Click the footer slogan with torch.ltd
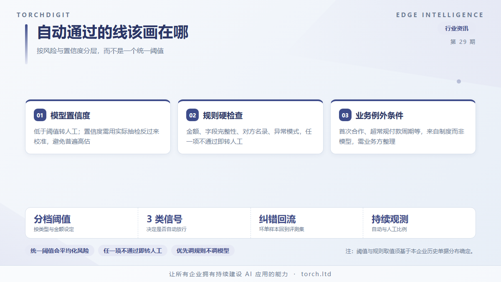Viewport: 501px width, 282px height. (x=250, y=274)
